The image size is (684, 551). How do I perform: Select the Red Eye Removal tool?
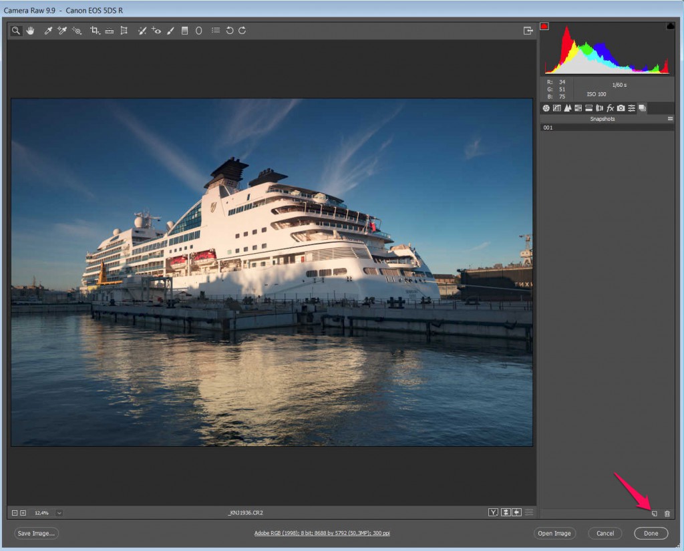(x=156, y=31)
